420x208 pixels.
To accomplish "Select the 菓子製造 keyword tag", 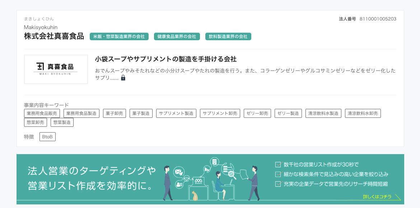I will [x=141, y=114].
